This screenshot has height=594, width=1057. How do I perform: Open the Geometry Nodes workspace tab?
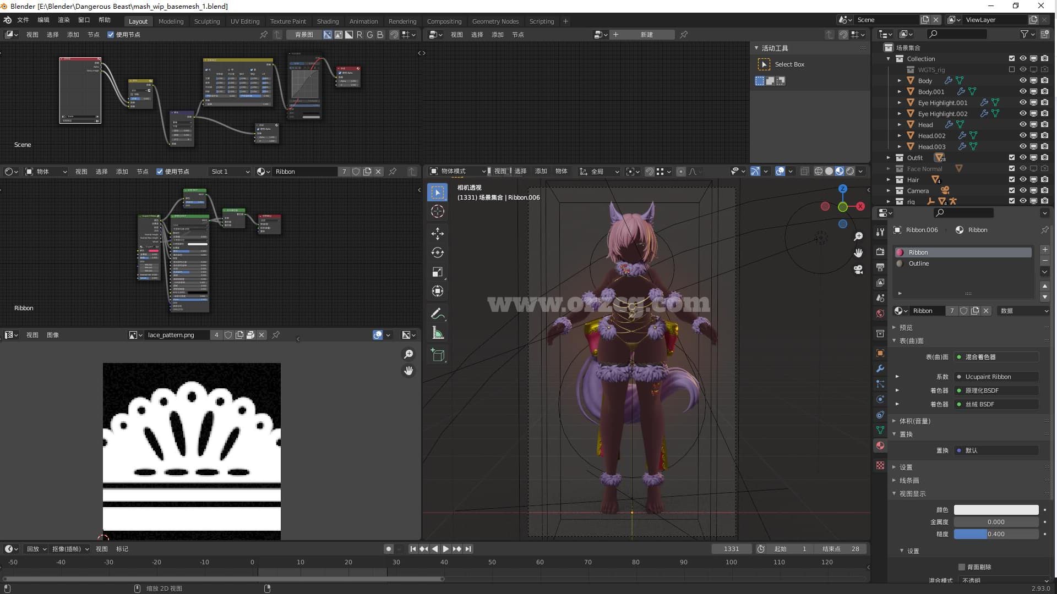click(x=495, y=21)
